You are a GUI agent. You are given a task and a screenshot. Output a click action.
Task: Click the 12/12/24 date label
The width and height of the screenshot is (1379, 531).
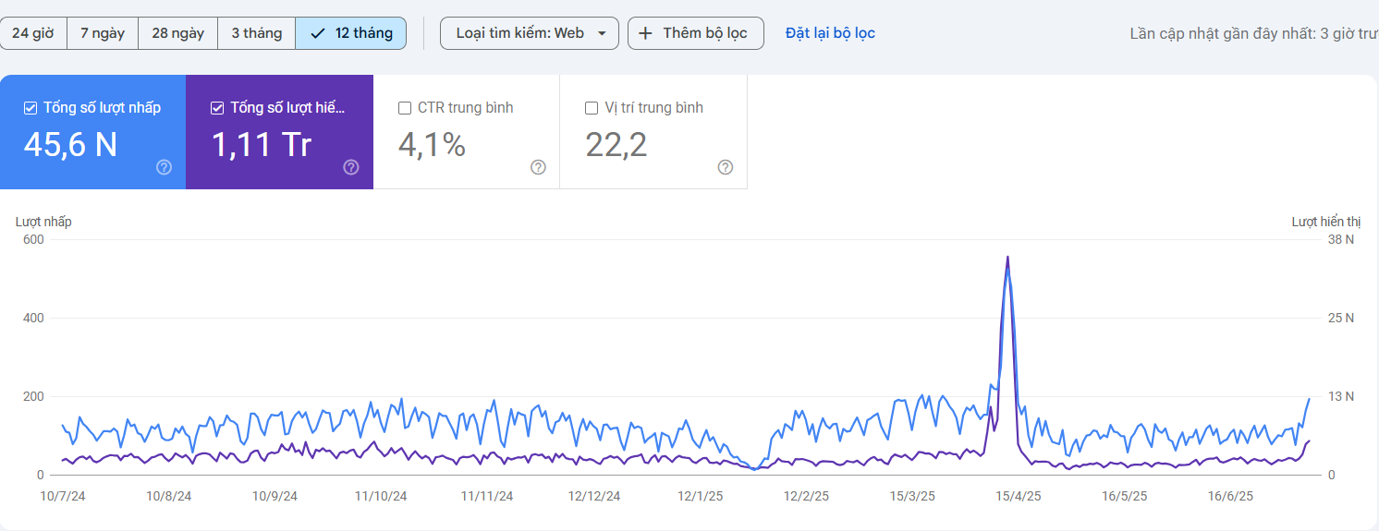pyautogui.click(x=594, y=496)
